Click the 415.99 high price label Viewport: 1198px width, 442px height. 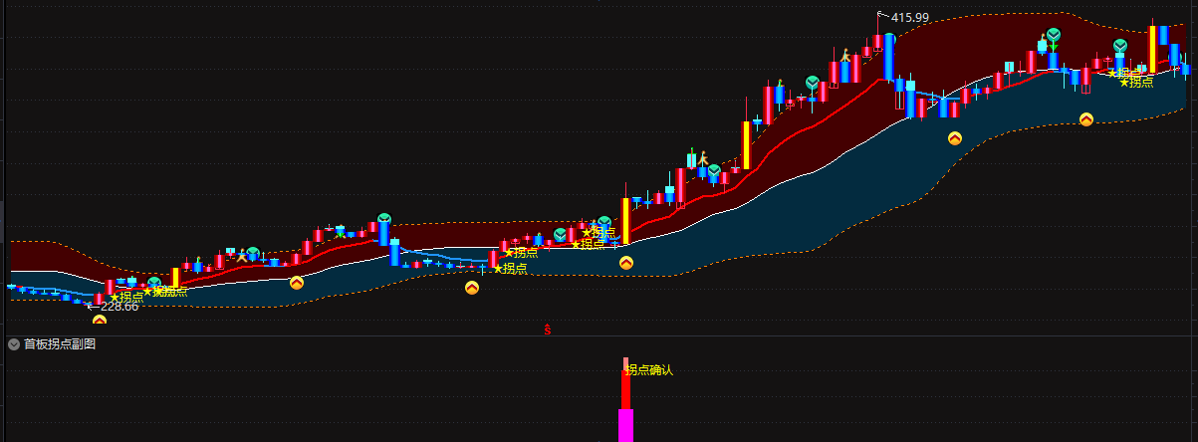pyautogui.click(x=910, y=17)
